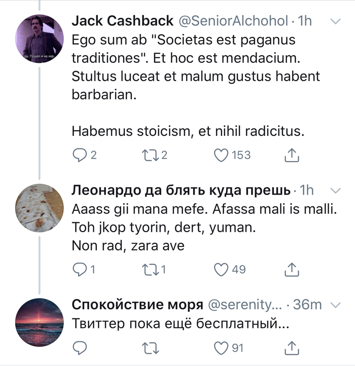The height and width of the screenshot is (366, 355).
Task: Expand the menu chevron on Леонардо's tweet
Action: [335, 191]
